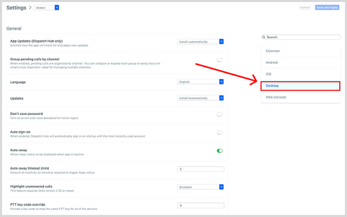Toggle Group pending calls by channel switch

pyautogui.click(x=220, y=60)
